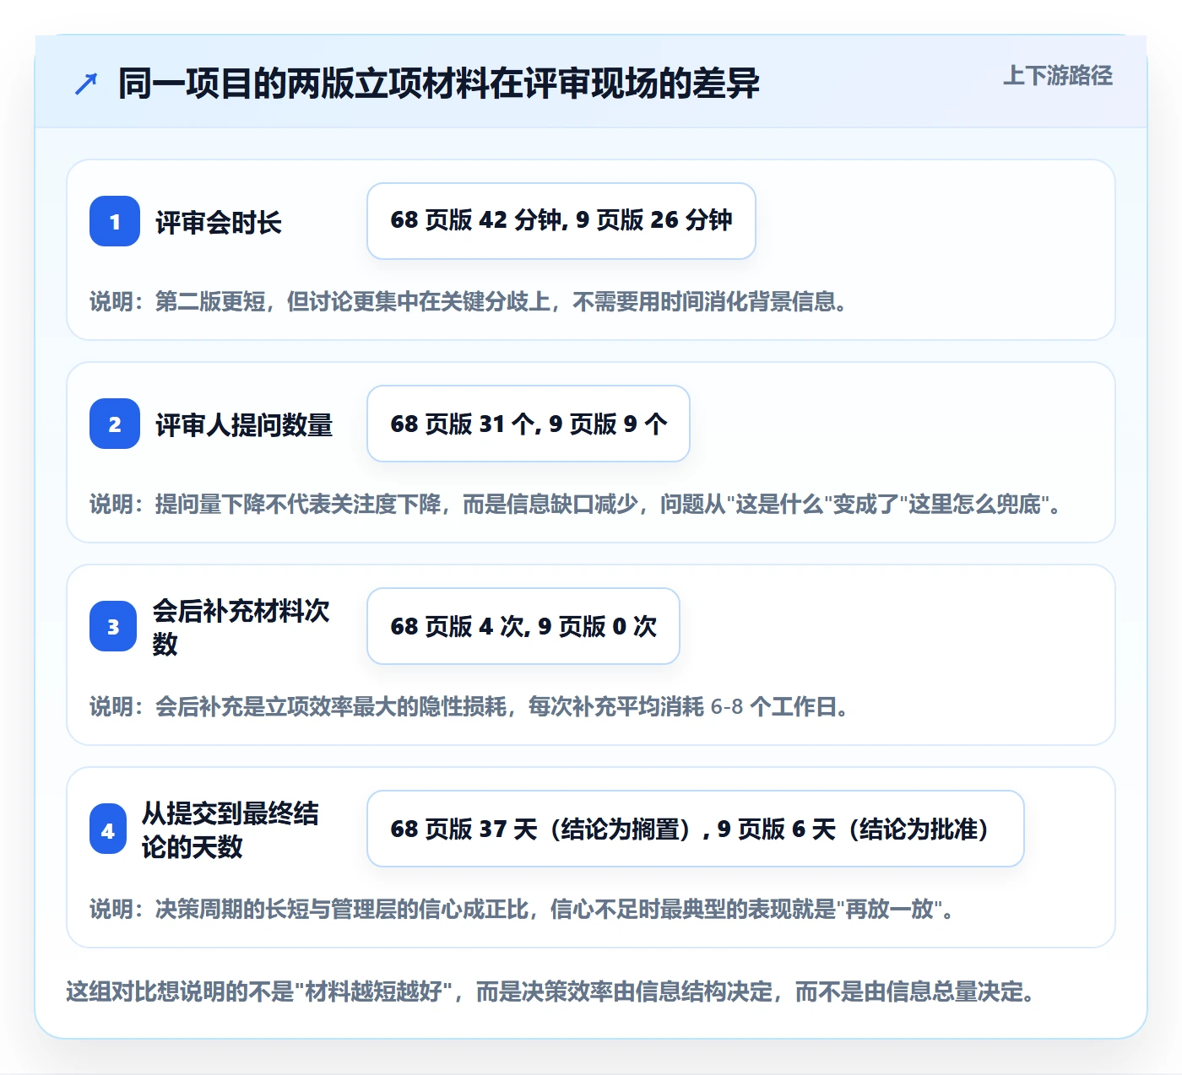The image size is (1182, 1075).
Task: Click the 上下游路径 label in the header
Action: (1057, 76)
